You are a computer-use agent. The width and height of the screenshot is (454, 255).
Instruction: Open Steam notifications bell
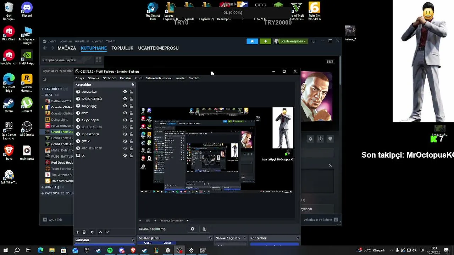click(266, 41)
